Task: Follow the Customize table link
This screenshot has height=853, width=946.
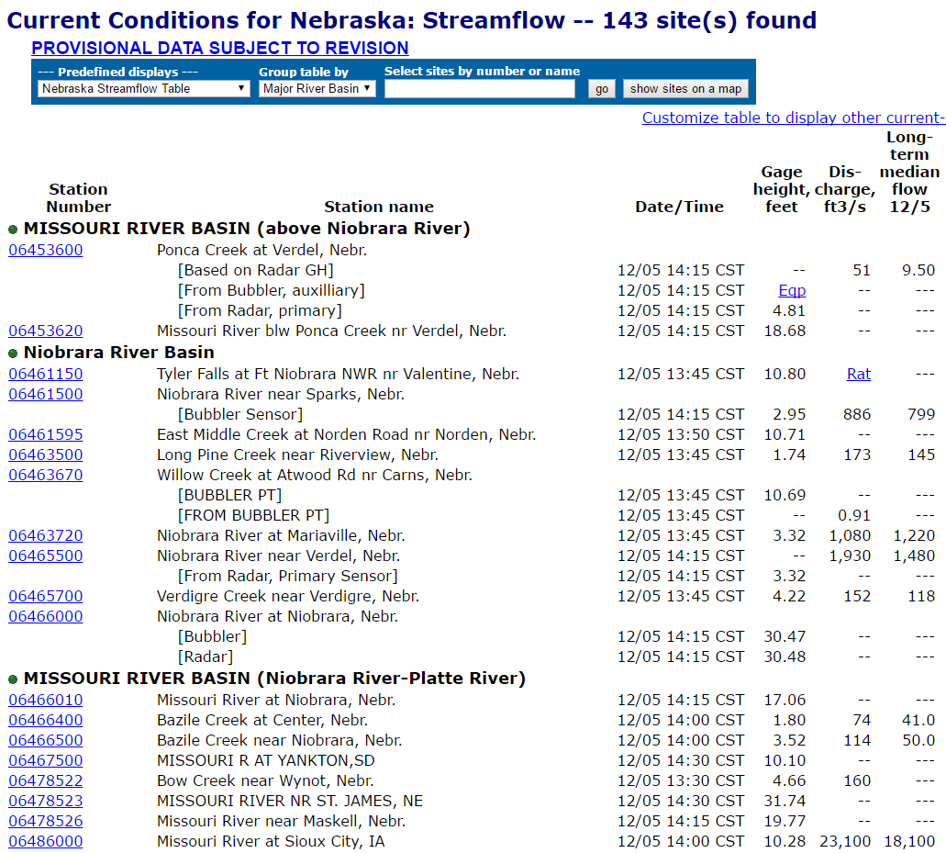Action: 793,118
